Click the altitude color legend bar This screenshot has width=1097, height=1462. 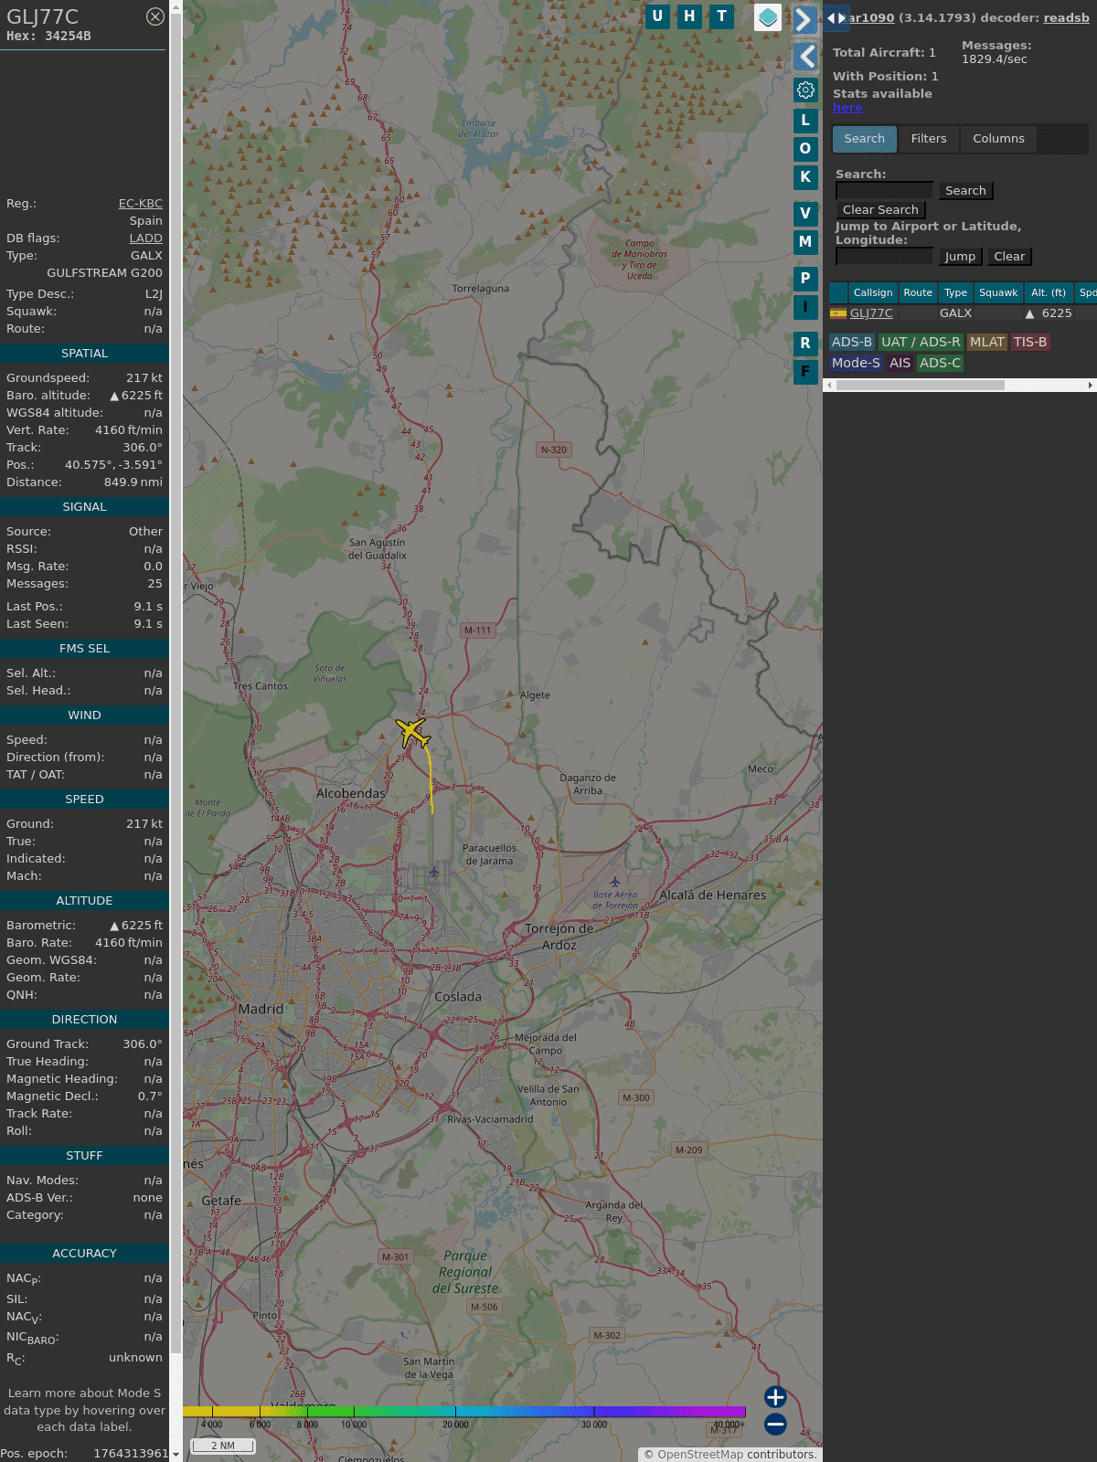[x=464, y=1412]
